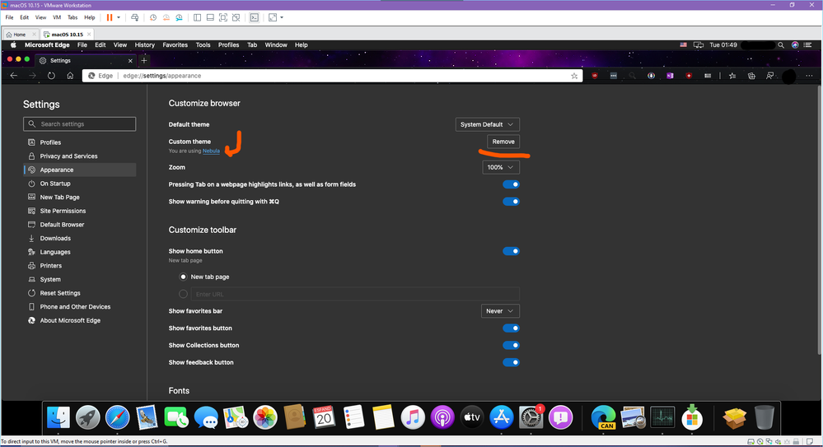Image resolution: width=823 pixels, height=447 pixels.
Task: Open the home page via house icon
Action: click(x=70, y=76)
